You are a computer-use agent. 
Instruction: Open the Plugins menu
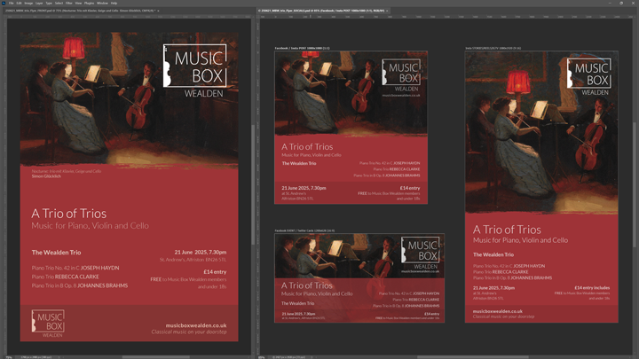90,3
